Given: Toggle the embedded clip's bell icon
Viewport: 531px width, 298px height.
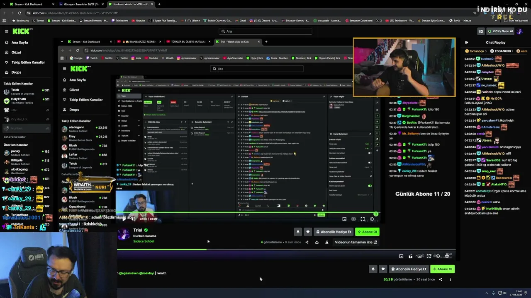Looking at the screenshot, I should [298, 232].
